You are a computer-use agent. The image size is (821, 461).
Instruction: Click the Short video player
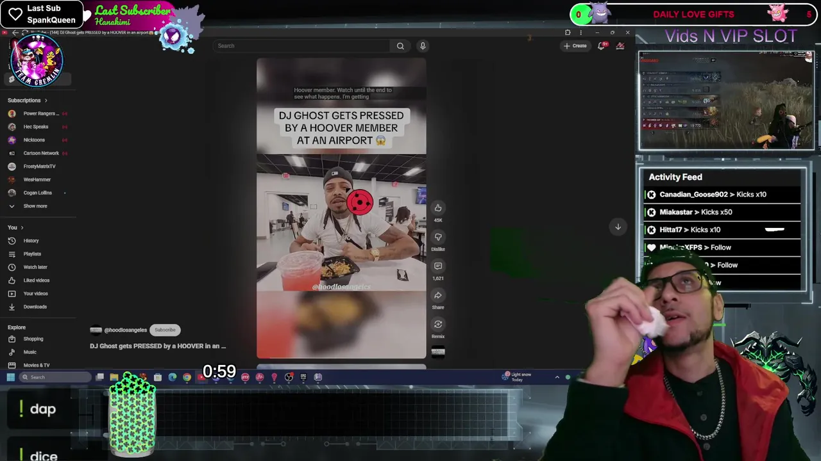pyautogui.click(x=341, y=208)
